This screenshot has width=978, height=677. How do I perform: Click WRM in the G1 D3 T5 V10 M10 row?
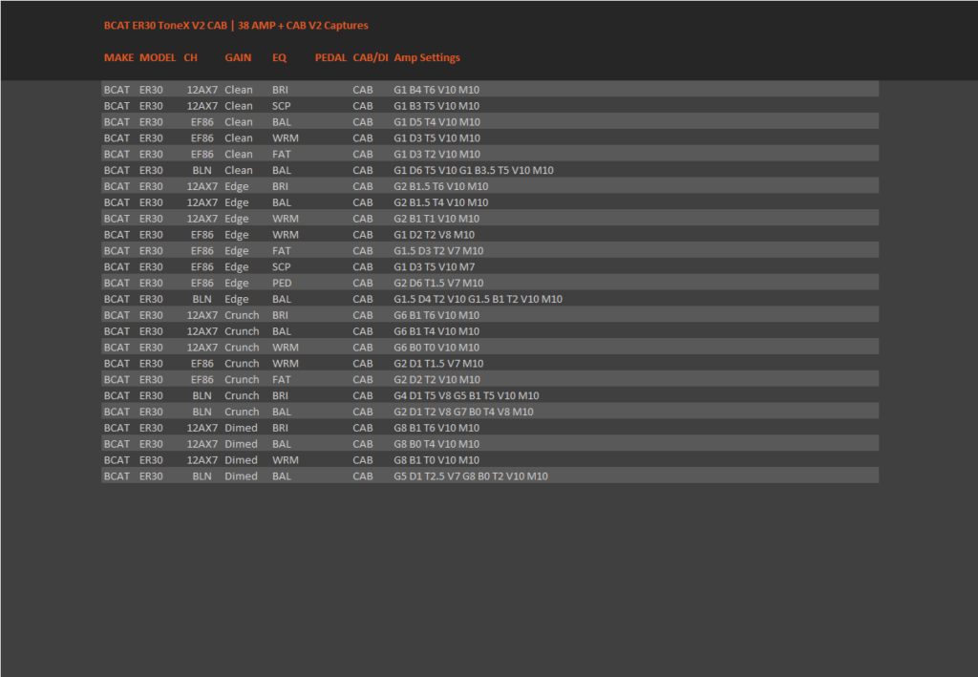tap(285, 138)
